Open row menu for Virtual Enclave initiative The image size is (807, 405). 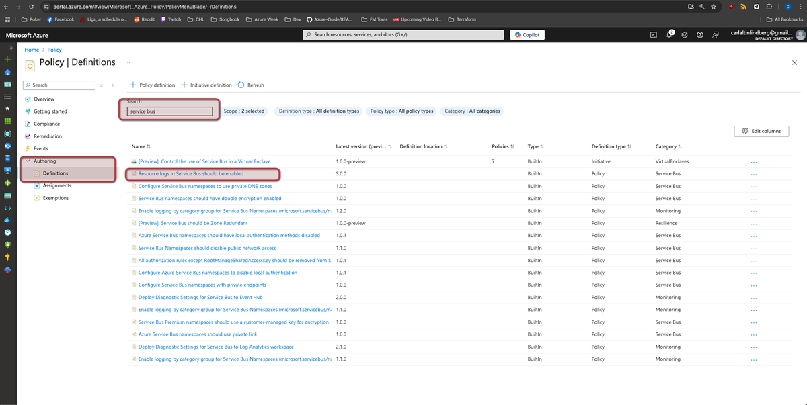pyautogui.click(x=753, y=162)
